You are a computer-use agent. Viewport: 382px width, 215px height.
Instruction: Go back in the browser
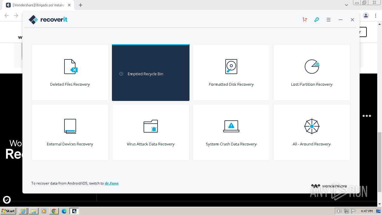[x=7, y=16]
